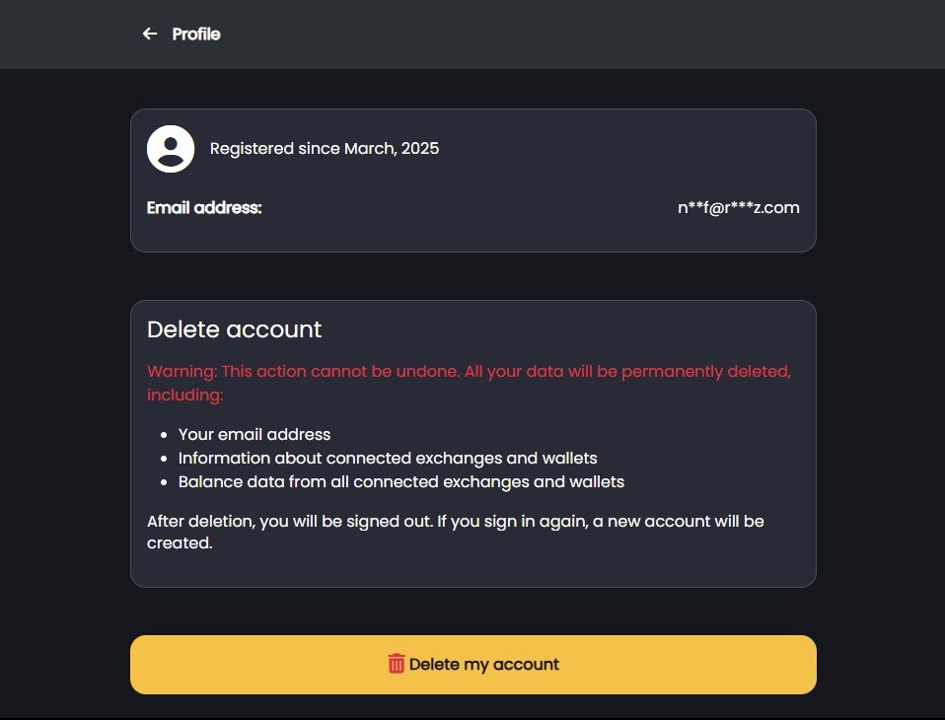
Task: Click the 'Your email address' list item
Action: coord(254,434)
